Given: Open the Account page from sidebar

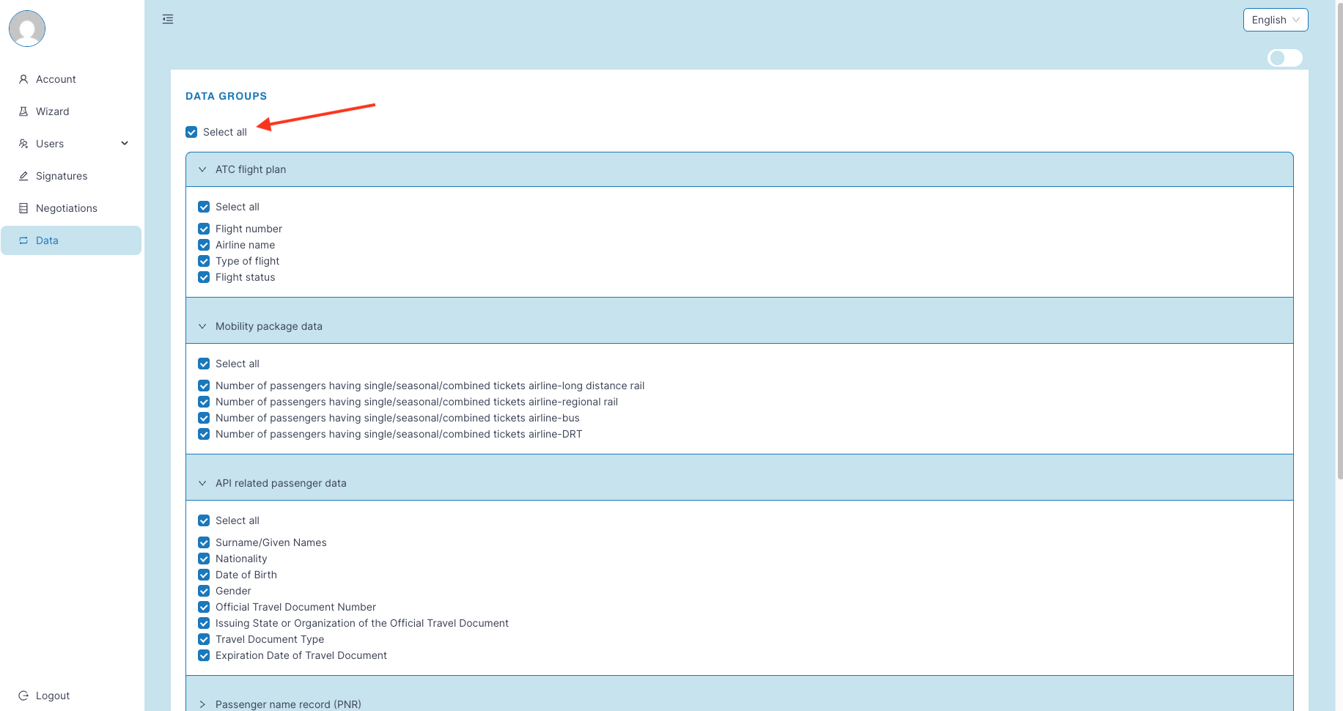Looking at the screenshot, I should [x=55, y=79].
